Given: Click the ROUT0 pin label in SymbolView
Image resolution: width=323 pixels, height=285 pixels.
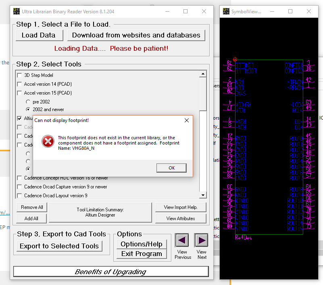Looking at the screenshot, I should [x=296, y=139].
